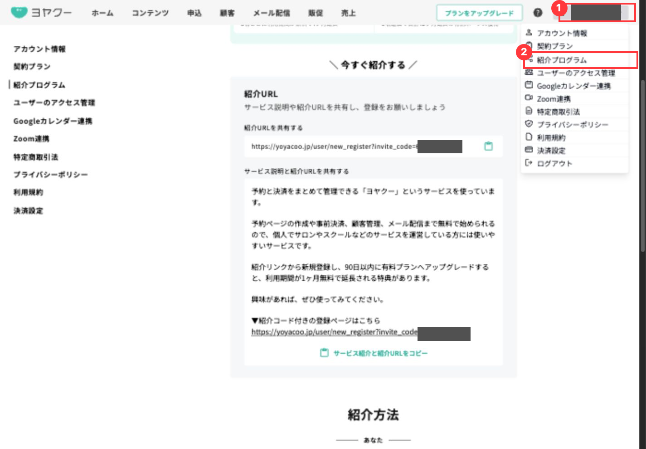This screenshot has height=449, width=646.
Task: Open the help question mark icon
Action: click(x=538, y=13)
